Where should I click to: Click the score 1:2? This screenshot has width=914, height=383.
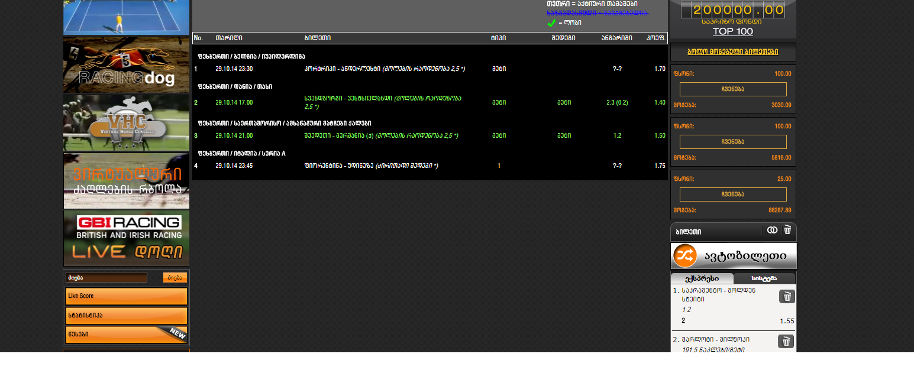tap(617, 135)
